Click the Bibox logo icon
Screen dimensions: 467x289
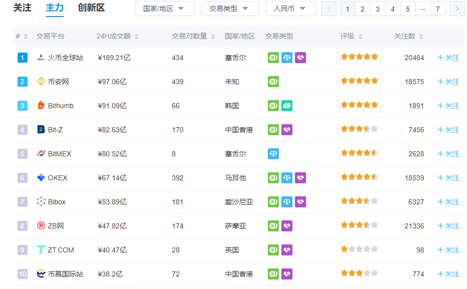41,201
